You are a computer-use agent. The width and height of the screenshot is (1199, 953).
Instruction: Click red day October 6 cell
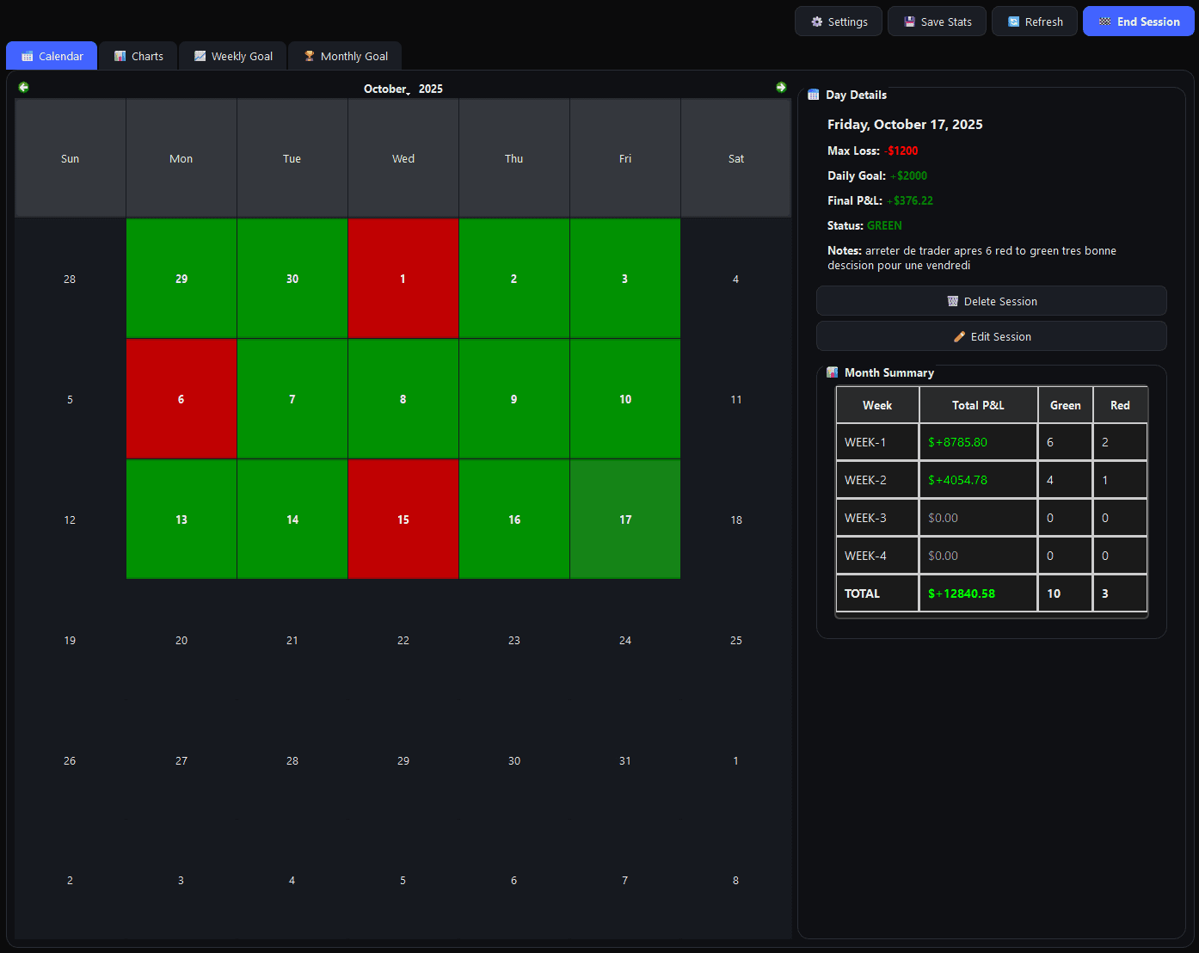[181, 399]
